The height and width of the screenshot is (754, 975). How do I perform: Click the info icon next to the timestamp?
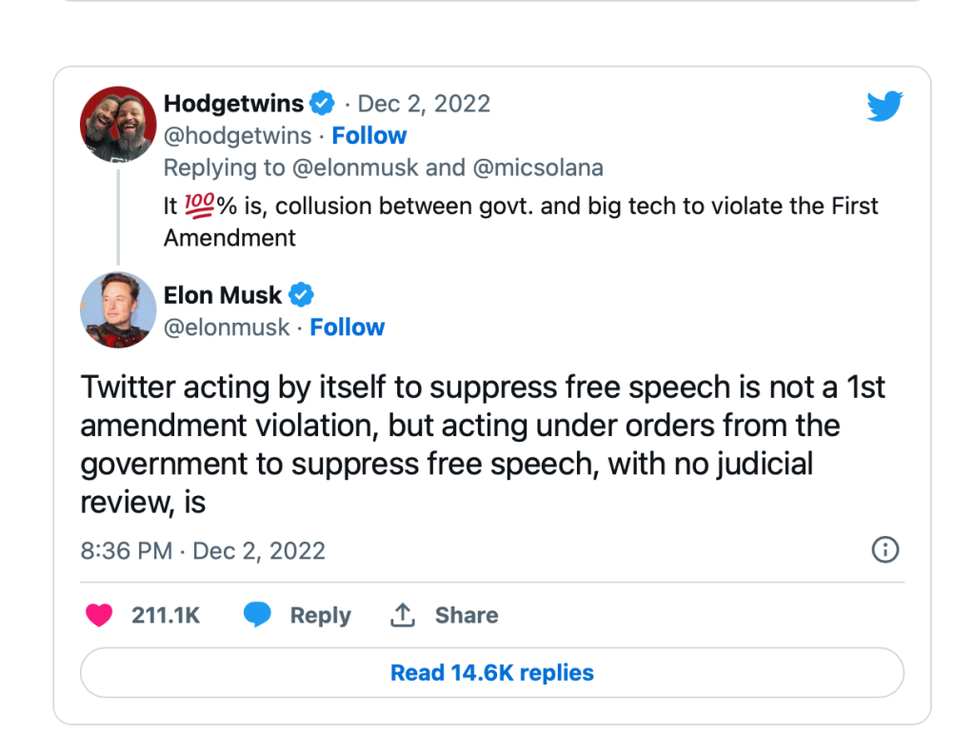pos(885,550)
